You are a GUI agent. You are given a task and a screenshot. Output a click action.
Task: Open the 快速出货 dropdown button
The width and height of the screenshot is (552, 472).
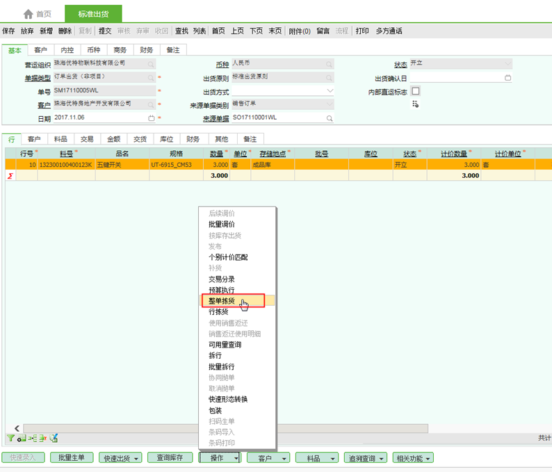(122, 458)
